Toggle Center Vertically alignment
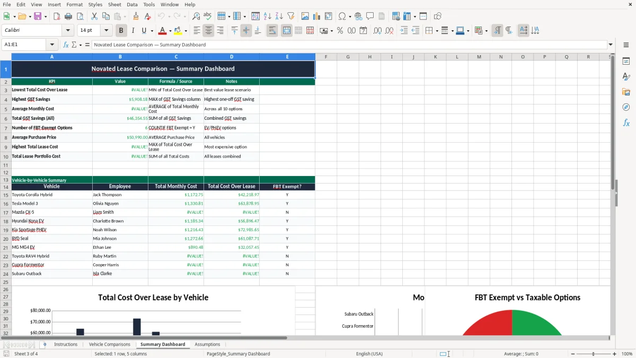Image resolution: width=636 pixels, height=358 pixels. [246, 31]
